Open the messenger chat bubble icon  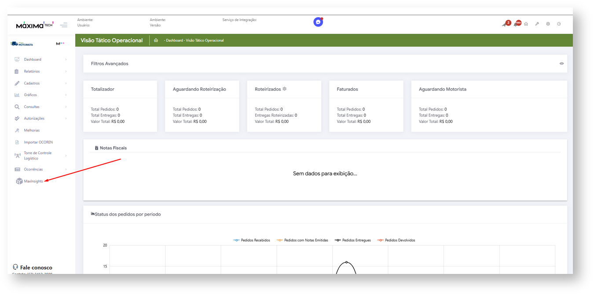click(x=318, y=22)
